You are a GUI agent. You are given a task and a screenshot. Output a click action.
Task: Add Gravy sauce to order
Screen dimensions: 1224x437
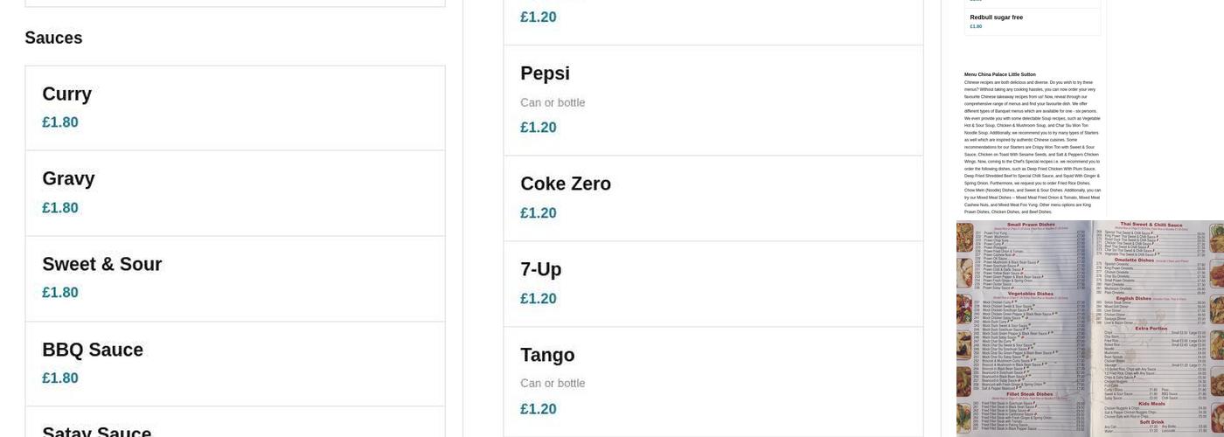tap(68, 179)
